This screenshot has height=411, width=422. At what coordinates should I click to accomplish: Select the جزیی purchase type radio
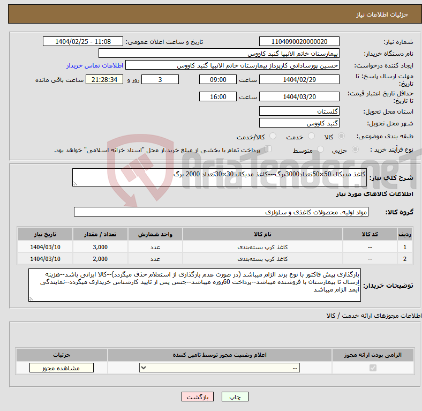(355, 150)
